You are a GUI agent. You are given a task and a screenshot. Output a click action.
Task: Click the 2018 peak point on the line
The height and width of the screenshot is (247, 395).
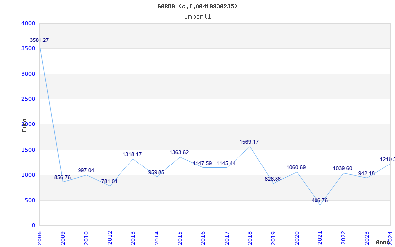click(x=250, y=146)
